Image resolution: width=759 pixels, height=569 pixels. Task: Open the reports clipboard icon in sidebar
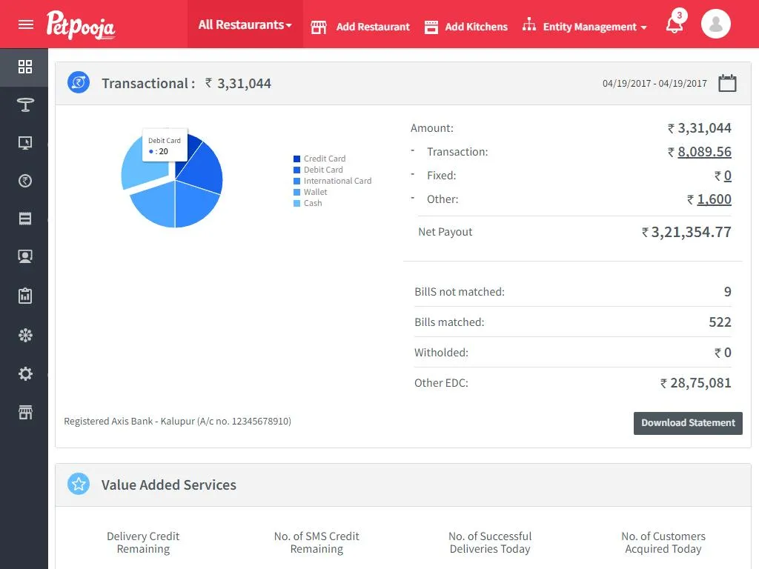pos(24,295)
